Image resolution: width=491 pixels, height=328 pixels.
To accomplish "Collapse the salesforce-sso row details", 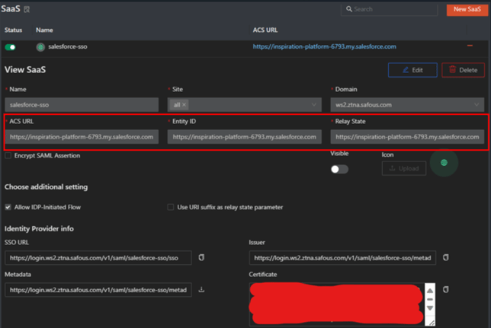I will [x=470, y=46].
